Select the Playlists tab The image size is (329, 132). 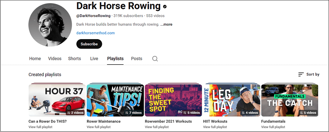click(115, 59)
